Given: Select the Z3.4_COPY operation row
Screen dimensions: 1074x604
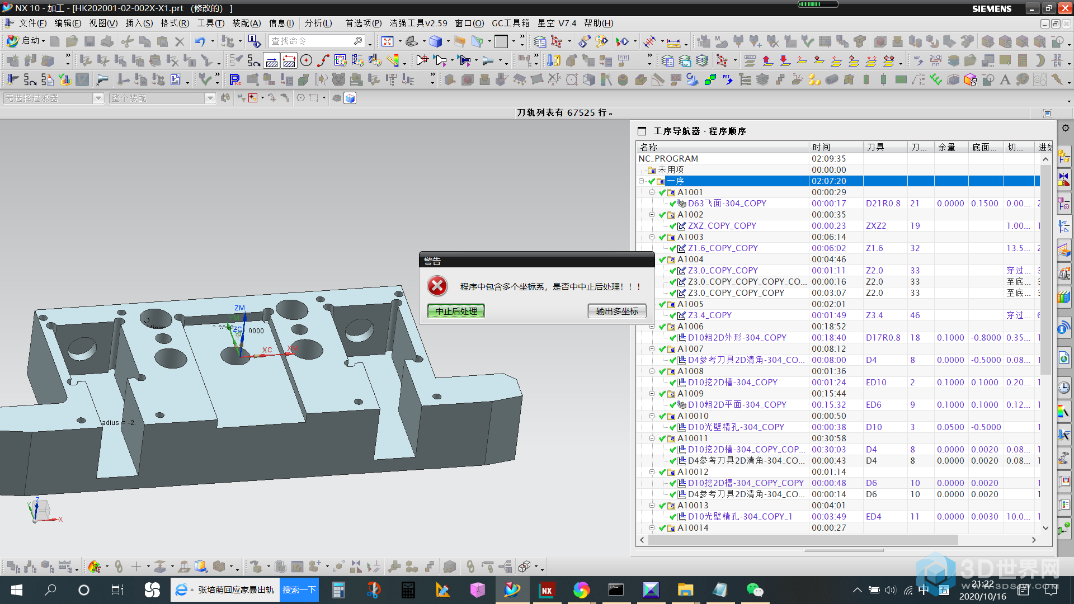Looking at the screenshot, I should point(709,315).
